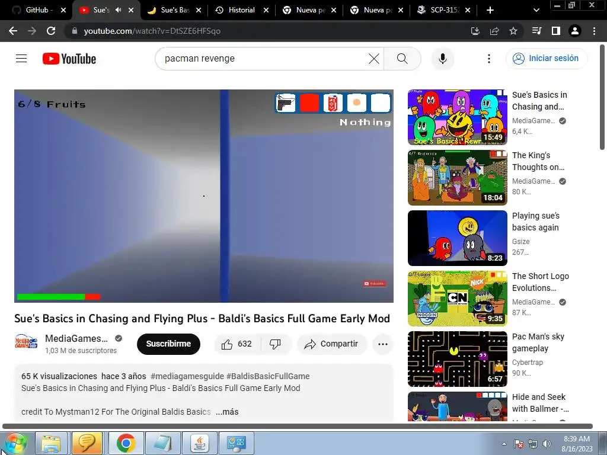Open the Chrome three-dot menu

point(594,31)
